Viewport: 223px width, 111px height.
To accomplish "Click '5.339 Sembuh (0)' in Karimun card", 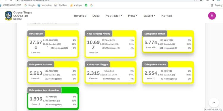I will [51, 75].
